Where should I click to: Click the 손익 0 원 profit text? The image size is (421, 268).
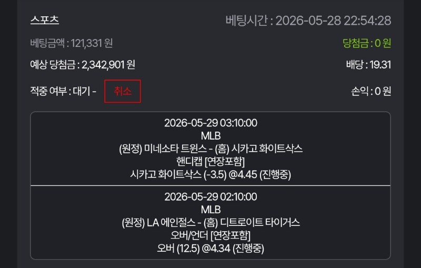coord(371,91)
